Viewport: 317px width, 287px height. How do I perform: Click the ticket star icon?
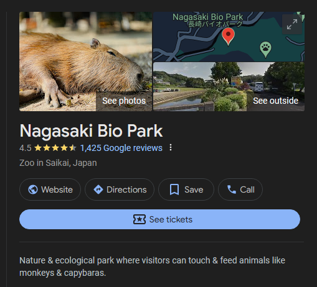139,219
